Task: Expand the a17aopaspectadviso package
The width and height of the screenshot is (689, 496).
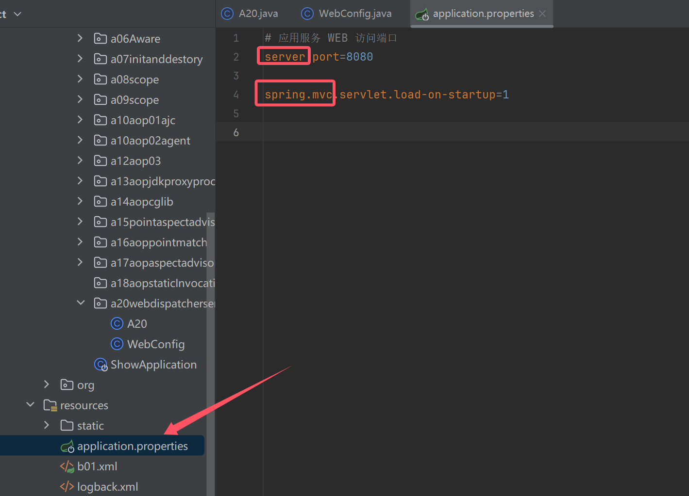Action: pyautogui.click(x=80, y=262)
